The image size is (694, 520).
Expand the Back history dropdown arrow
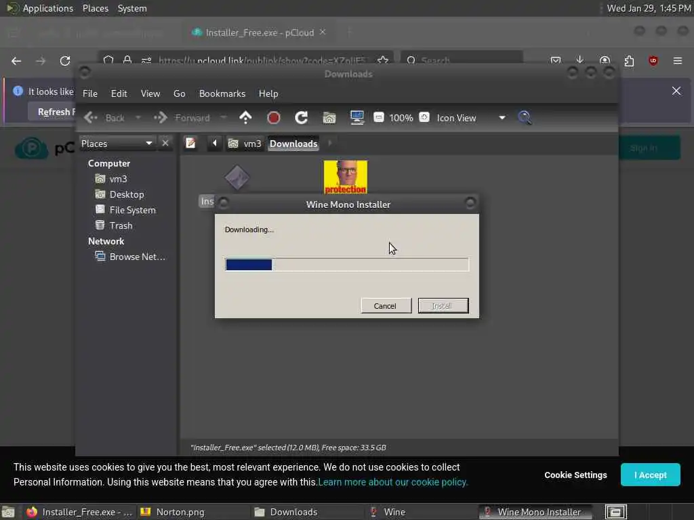pos(138,118)
